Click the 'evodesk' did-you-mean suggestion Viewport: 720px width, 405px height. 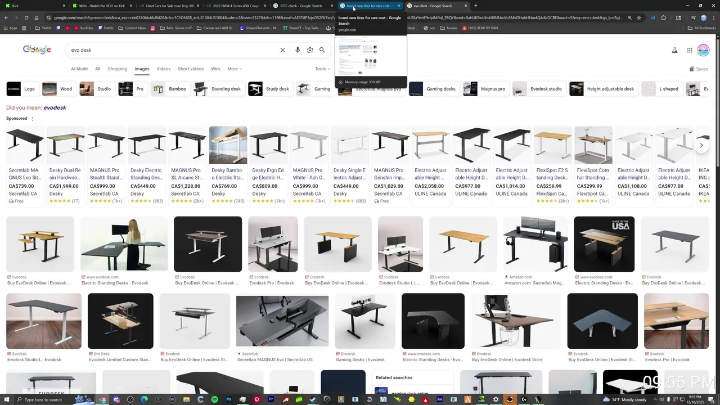[x=55, y=107]
